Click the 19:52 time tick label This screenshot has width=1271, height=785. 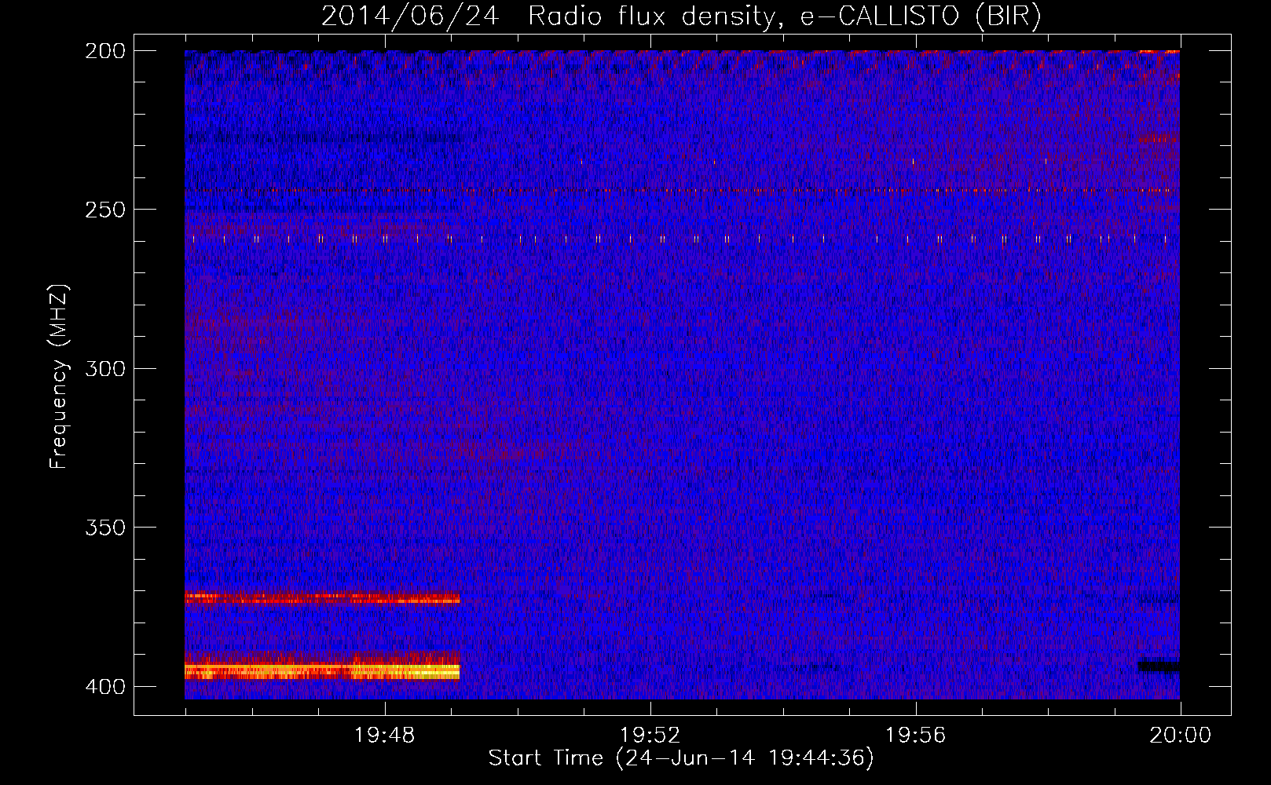point(650,736)
